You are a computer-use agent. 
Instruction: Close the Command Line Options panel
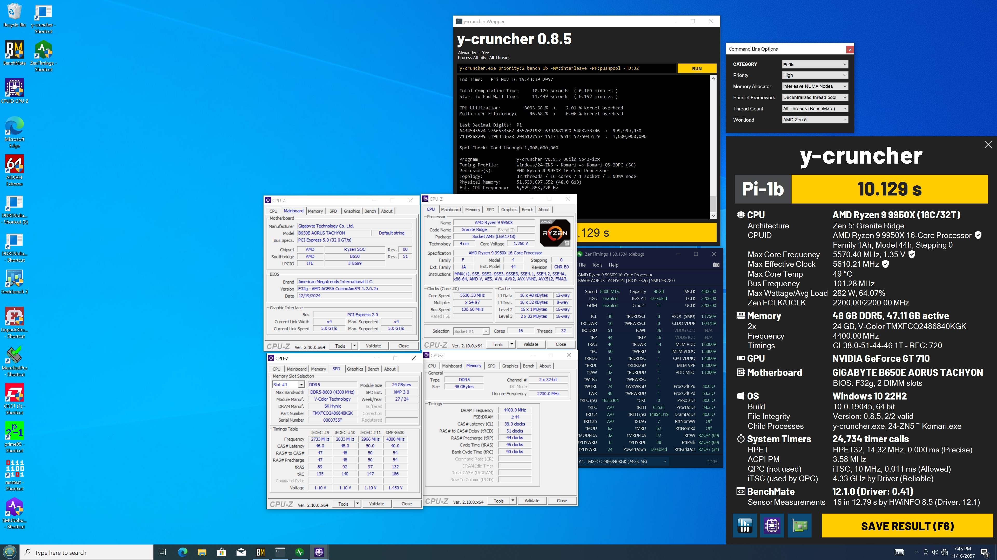850,50
